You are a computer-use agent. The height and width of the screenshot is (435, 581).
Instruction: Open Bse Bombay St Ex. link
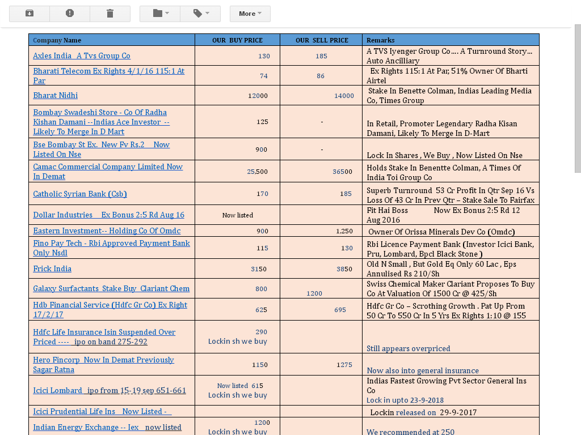click(101, 150)
